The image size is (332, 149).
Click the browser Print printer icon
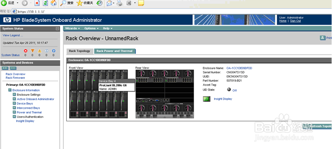click(x=119, y=3)
